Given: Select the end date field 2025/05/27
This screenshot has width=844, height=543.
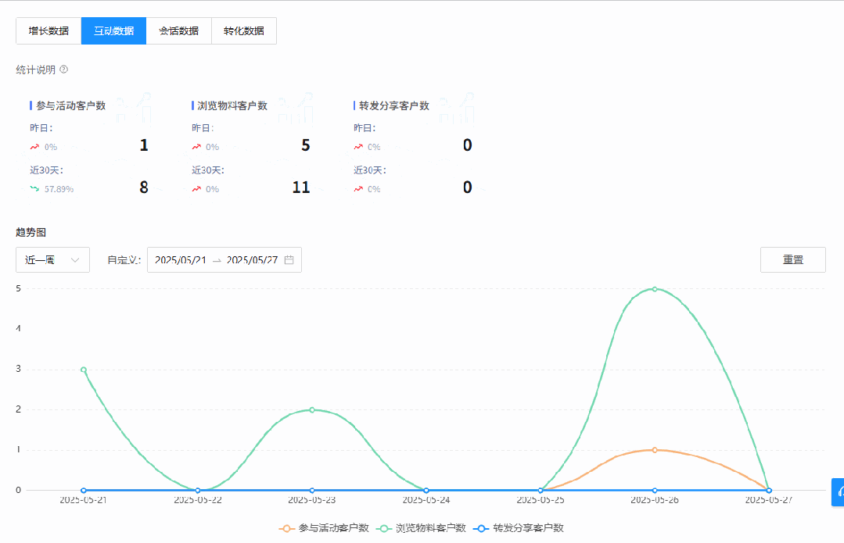Looking at the screenshot, I should pos(252,260).
